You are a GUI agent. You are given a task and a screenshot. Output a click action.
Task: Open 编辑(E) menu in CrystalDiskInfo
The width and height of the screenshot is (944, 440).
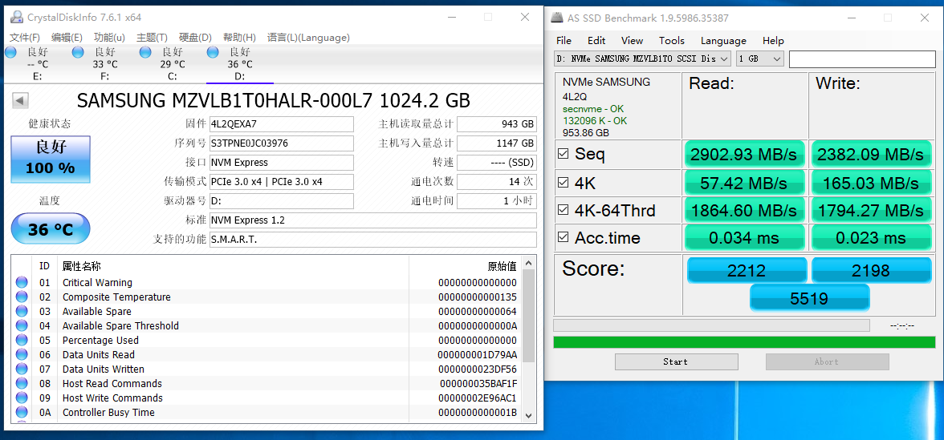[67, 37]
